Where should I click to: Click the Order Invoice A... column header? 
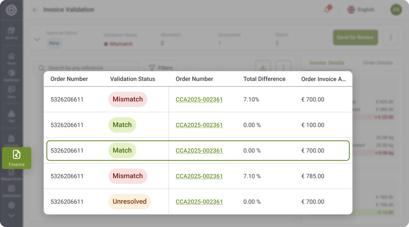(324, 79)
